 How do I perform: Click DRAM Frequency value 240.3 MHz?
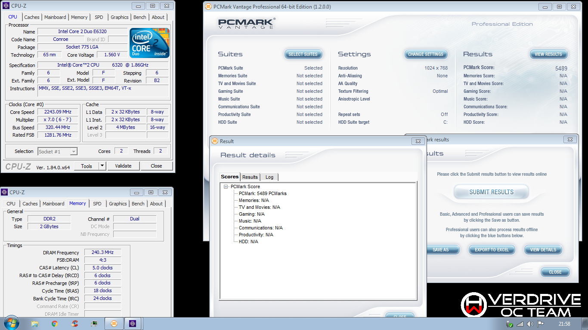pyautogui.click(x=102, y=252)
